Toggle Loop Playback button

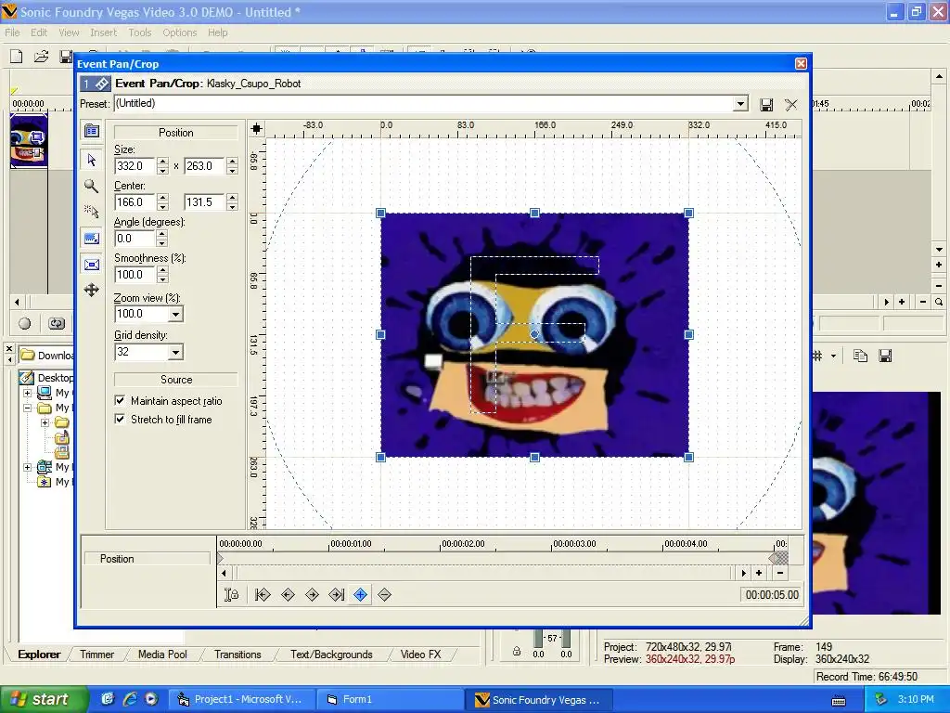pyautogui.click(x=57, y=323)
